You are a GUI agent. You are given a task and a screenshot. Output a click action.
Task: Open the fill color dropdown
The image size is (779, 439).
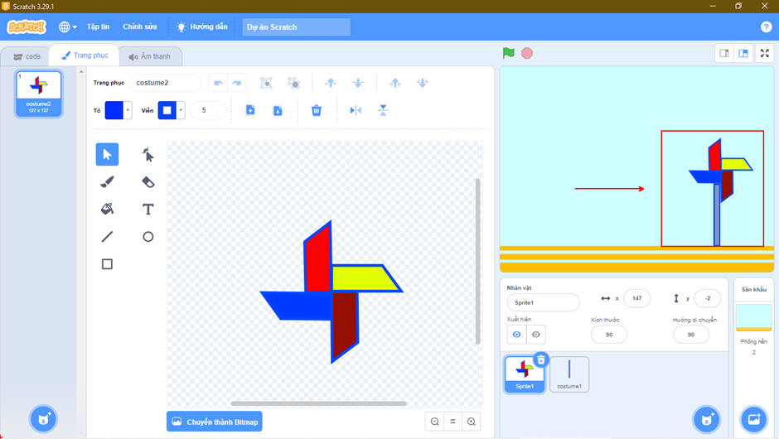coord(128,110)
